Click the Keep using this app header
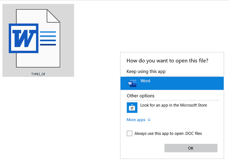229x161 pixels. point(146,72)
